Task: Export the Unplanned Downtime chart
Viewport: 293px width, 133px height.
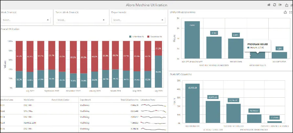Action: tap(285, 12)
